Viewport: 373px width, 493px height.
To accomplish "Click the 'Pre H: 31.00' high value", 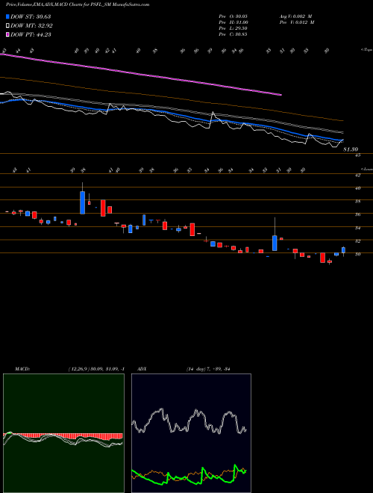I will 233,22.
